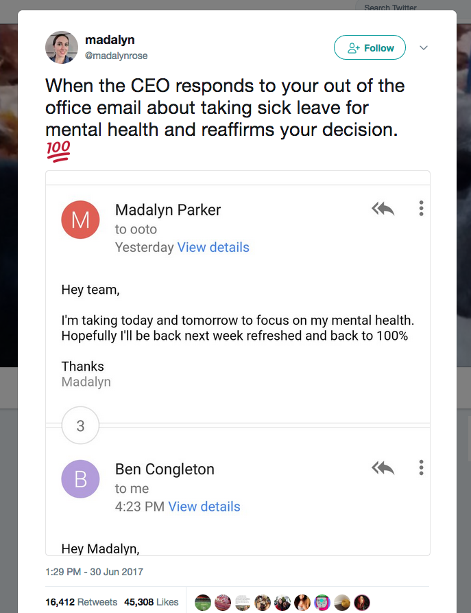View the 16,412 Retweets list

tap(81, 602)
